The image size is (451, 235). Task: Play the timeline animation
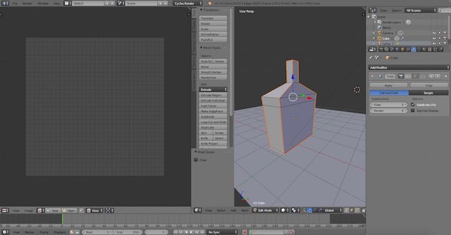(x=191, y=232)
